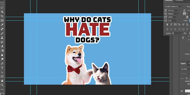Select the Rectangular Marquee tool
This screenshot has height=95, width=190.
click(2, 3)
